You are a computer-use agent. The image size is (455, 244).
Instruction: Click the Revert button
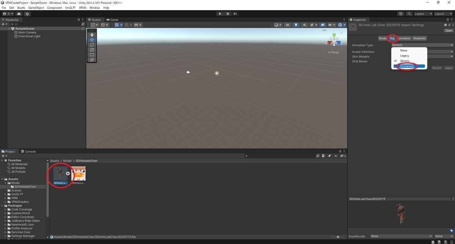437,68
